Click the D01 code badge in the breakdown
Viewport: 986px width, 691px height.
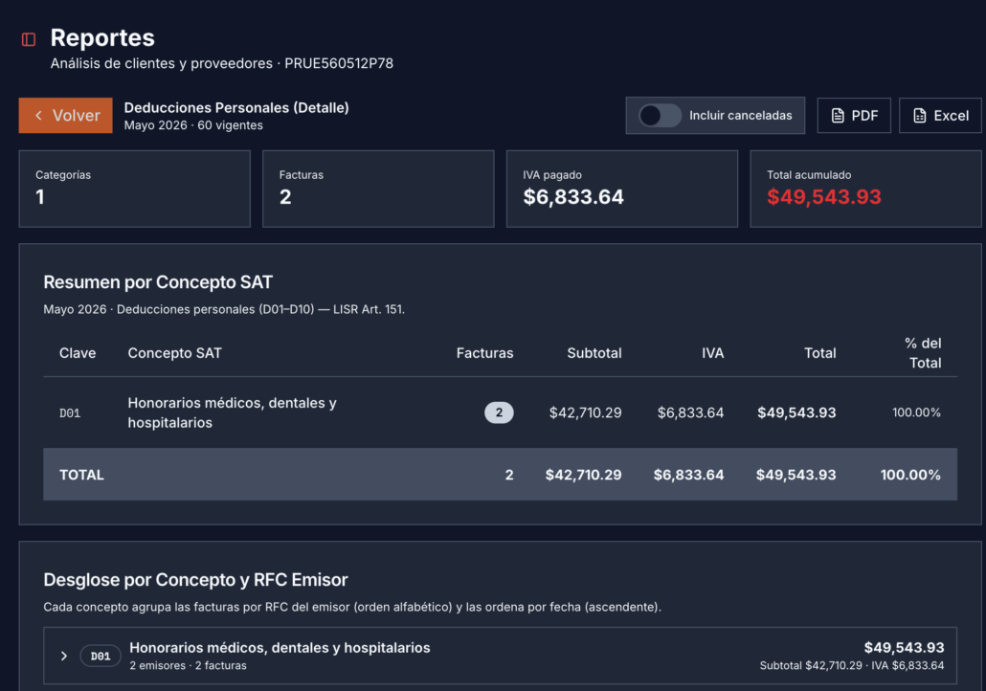tap(101, 656)
